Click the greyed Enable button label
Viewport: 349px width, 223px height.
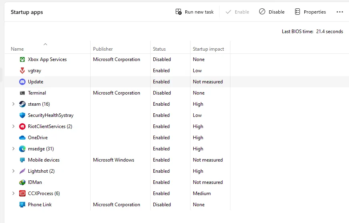pos(242,12)
